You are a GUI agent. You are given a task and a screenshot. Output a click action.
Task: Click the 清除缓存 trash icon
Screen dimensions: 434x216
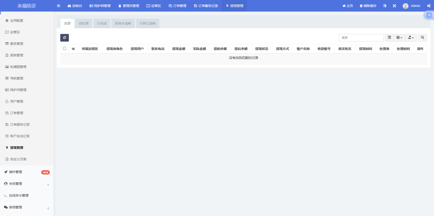tap(361, 6)
